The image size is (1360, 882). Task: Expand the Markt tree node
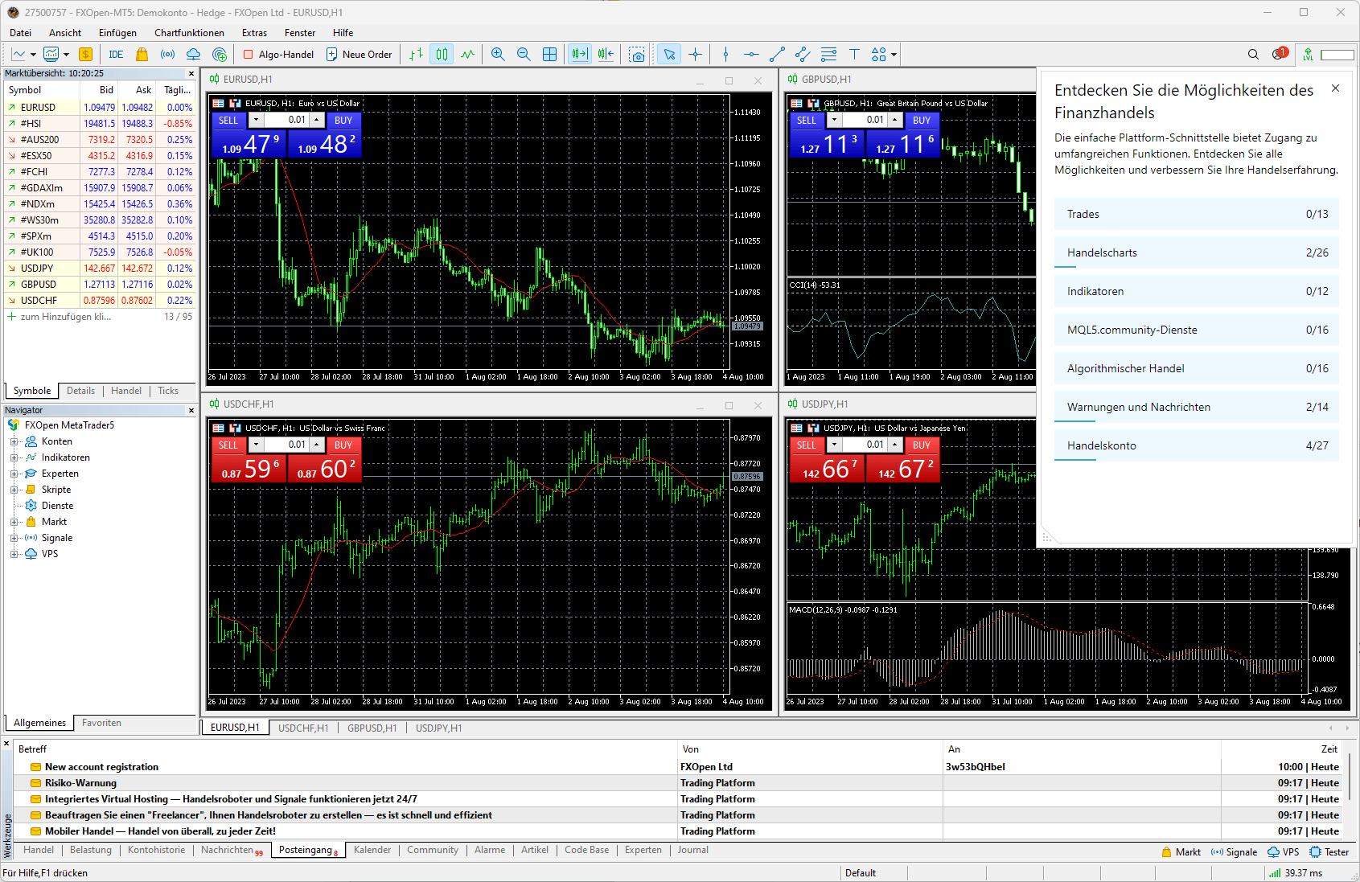tap(14, 522)
